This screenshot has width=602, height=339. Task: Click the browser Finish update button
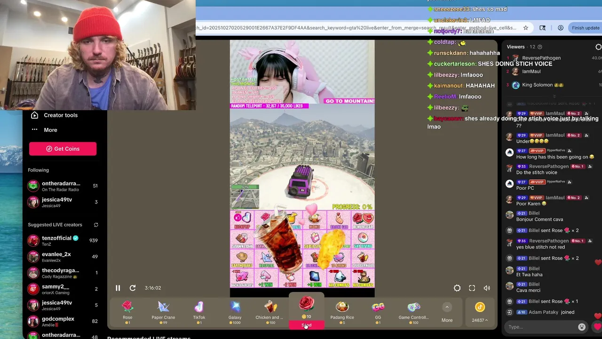[x=586, y=28]
